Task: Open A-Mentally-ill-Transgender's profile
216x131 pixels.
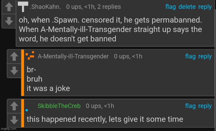Action: [73, 56]
